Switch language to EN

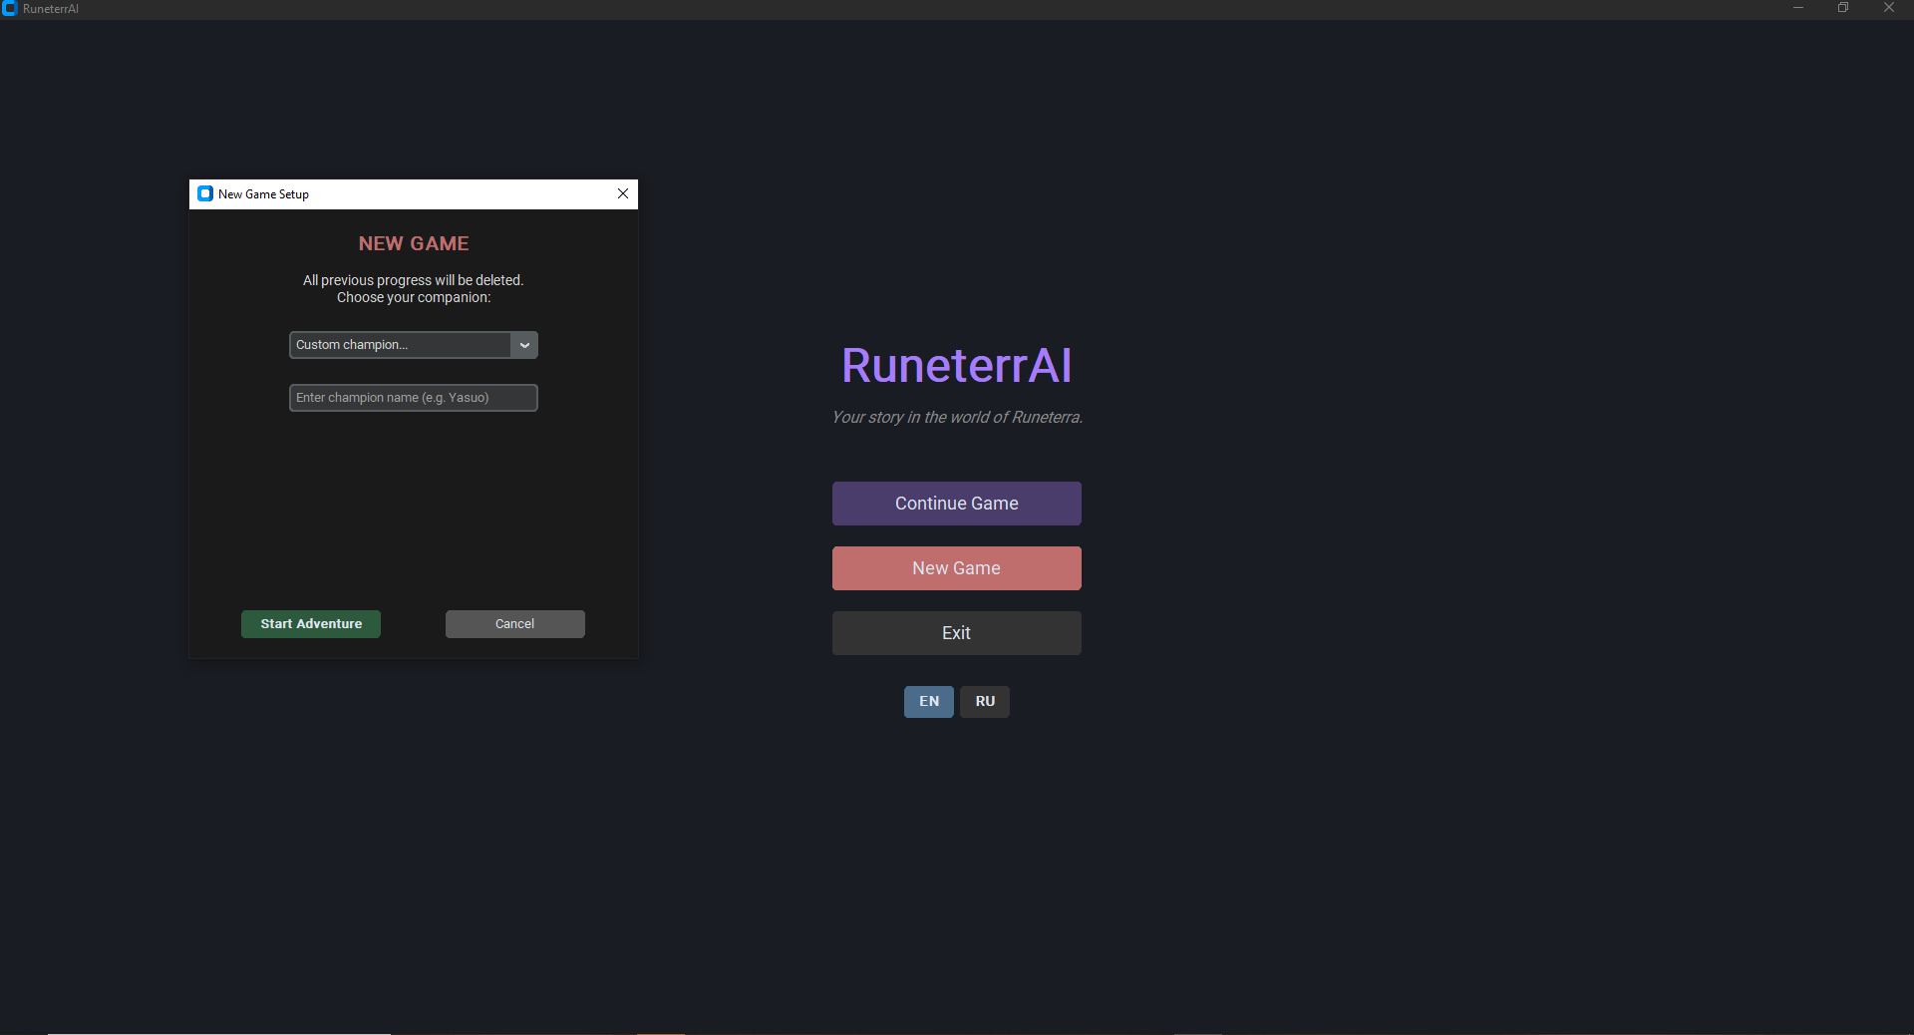[929, 702]
